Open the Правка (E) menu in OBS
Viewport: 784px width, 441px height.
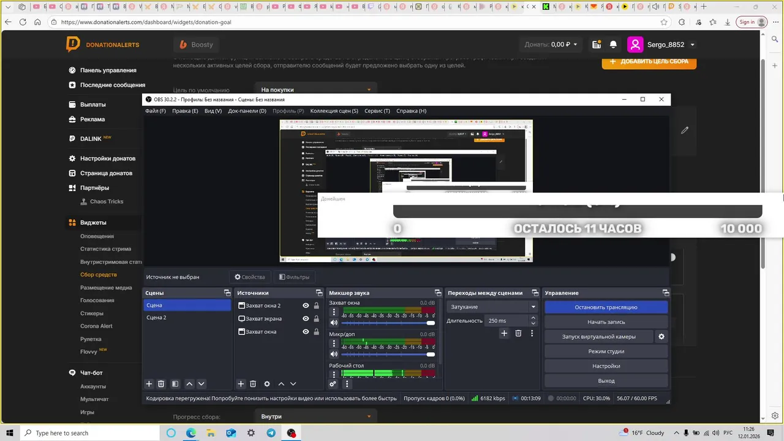click(185, 111)
